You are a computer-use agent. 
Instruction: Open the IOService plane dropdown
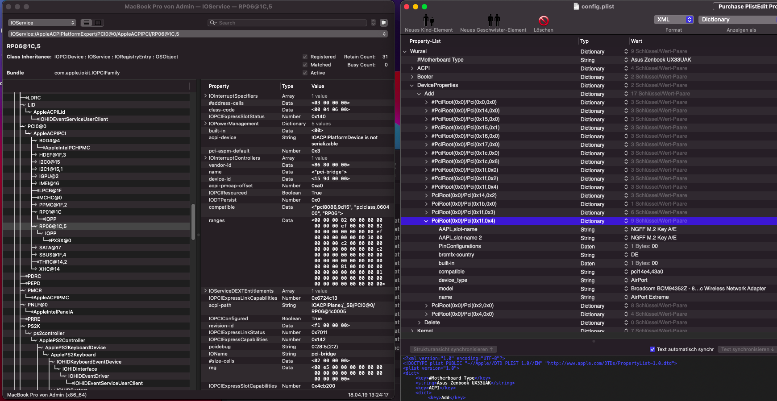(42, 23)
